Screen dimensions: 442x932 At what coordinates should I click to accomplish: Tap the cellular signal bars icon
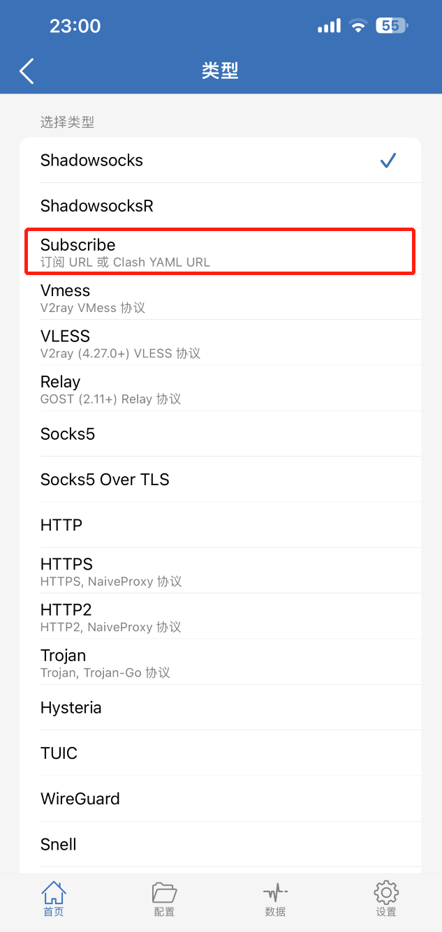[x=329, y=27]
